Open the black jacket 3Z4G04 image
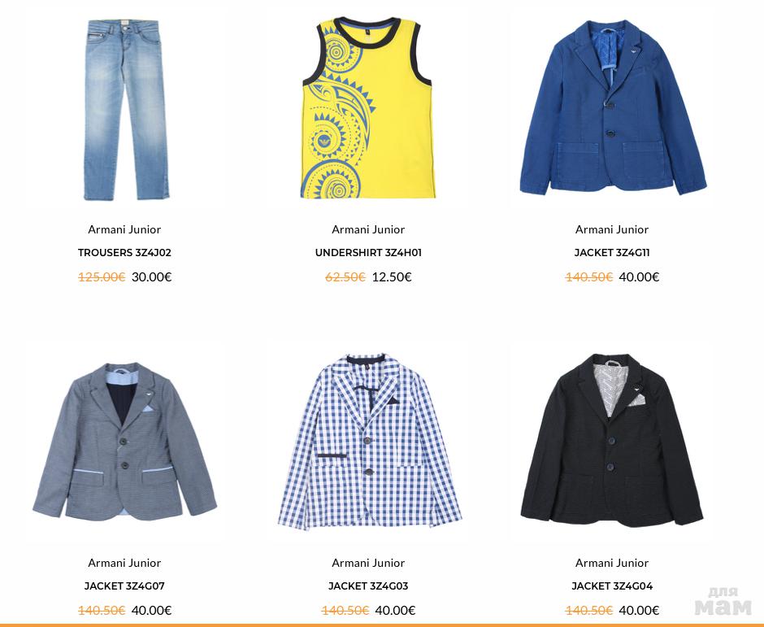This screenshot has height=627, width=764. pyautogui.click(x=612, y=440)
